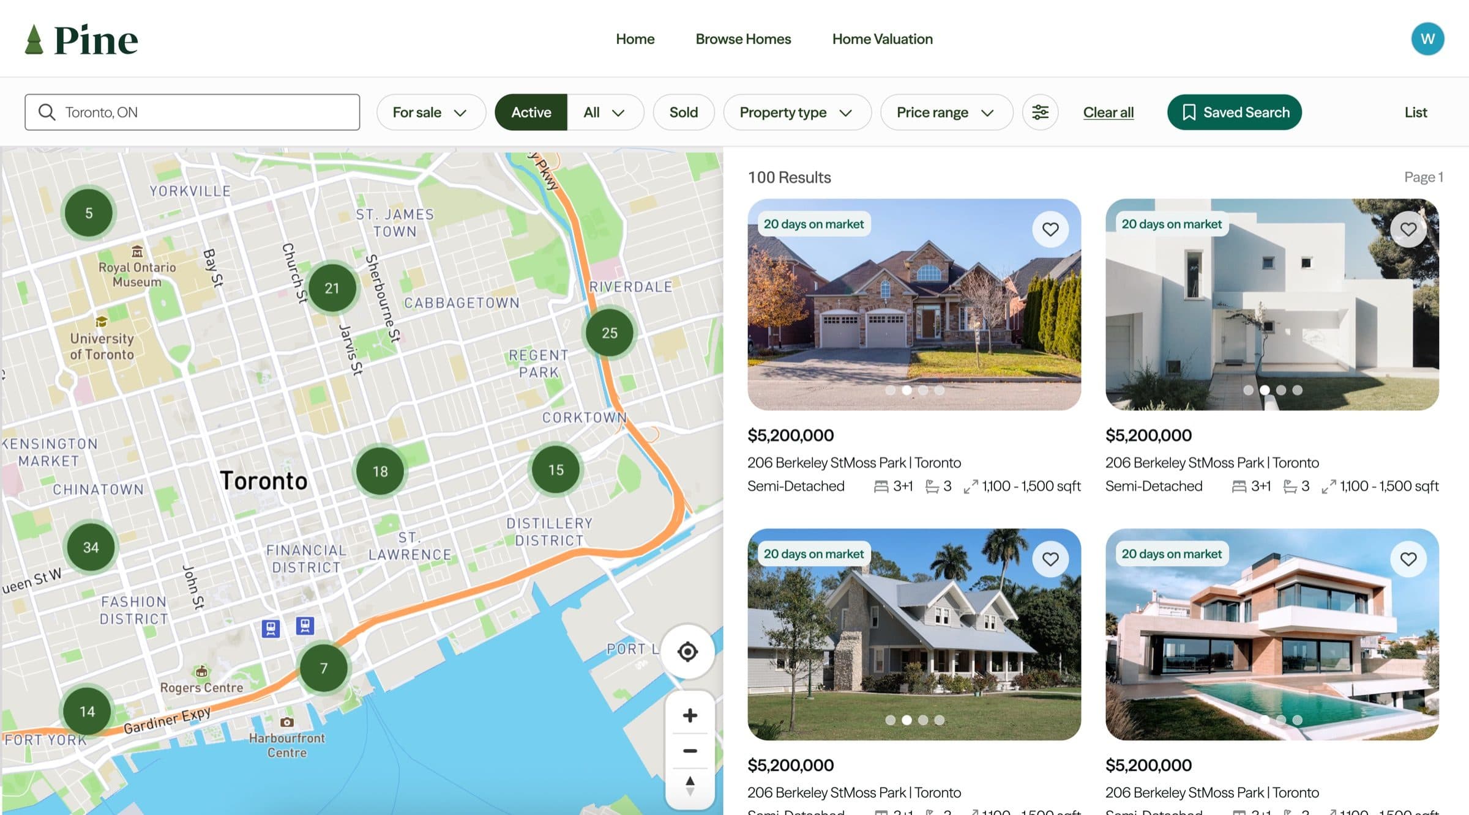Image resolution: width=1469 pixels, height=815 pixels.
Task: Toggle the Active listings filter
Action: click(531, 112)
